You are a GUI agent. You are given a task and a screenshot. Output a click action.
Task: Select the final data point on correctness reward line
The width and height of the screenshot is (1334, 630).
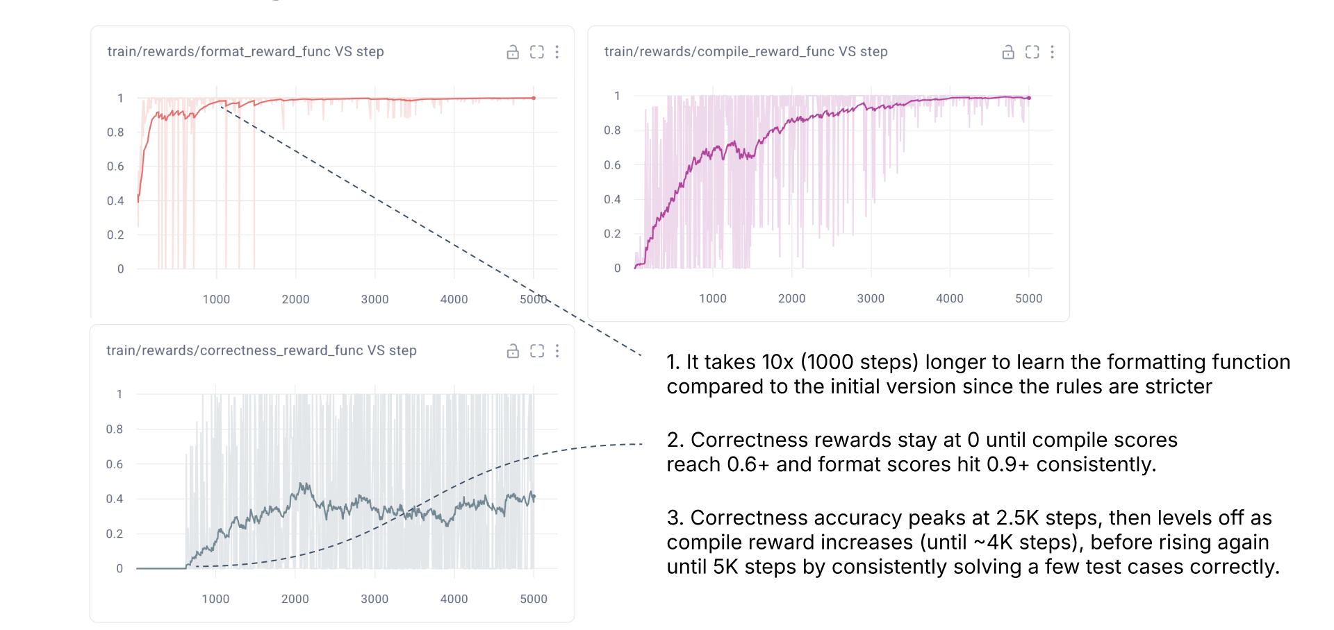coord(534,497)
